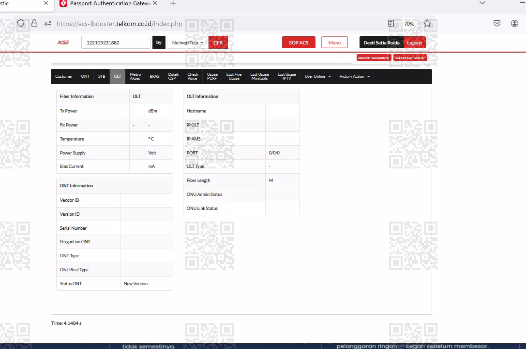Click ACS STB Connectivity button
Image resolution: width=526 pixels, height=349 pixels.
[x=410, y=57]
